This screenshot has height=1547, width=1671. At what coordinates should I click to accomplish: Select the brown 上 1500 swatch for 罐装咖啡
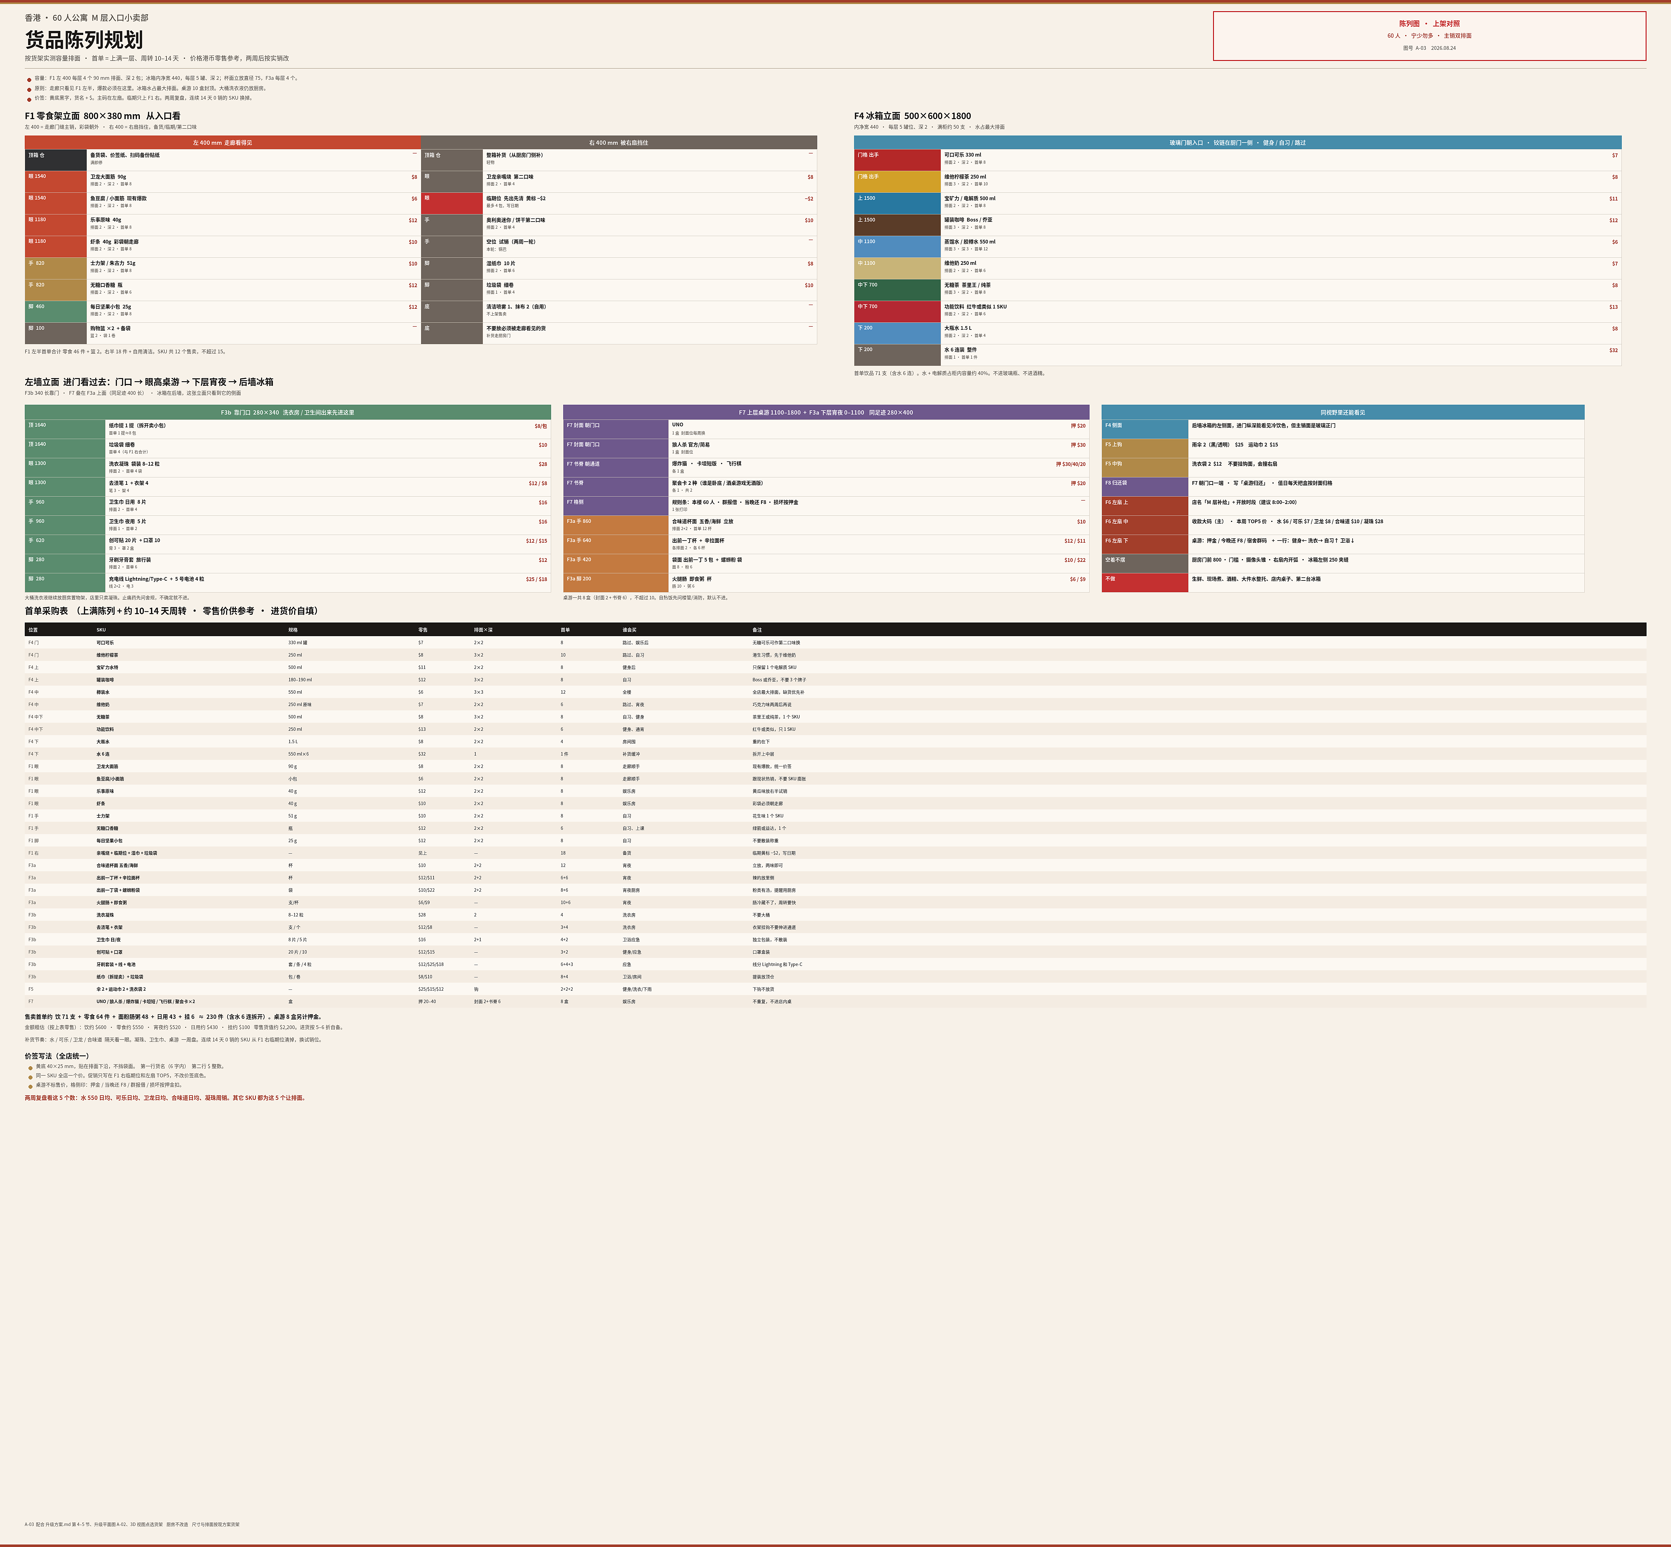pyautogui.click(x=897, y=225)
